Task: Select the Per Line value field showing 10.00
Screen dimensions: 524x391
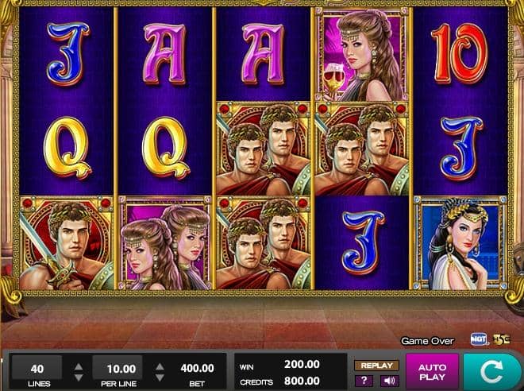Action: (118, 368)
